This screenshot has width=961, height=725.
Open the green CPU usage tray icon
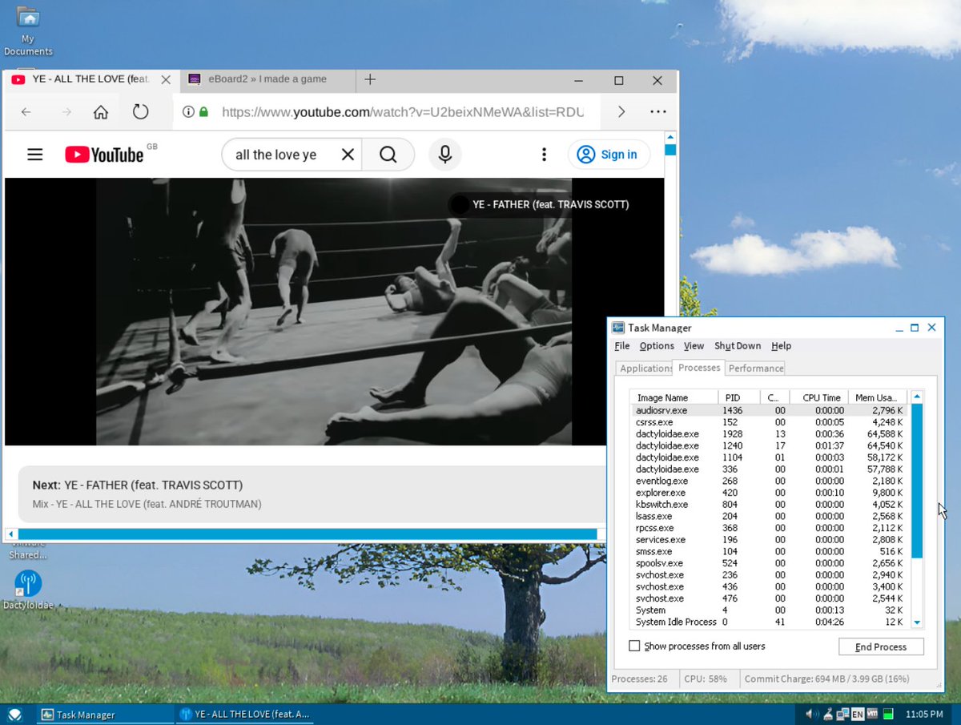pos(888,714)
